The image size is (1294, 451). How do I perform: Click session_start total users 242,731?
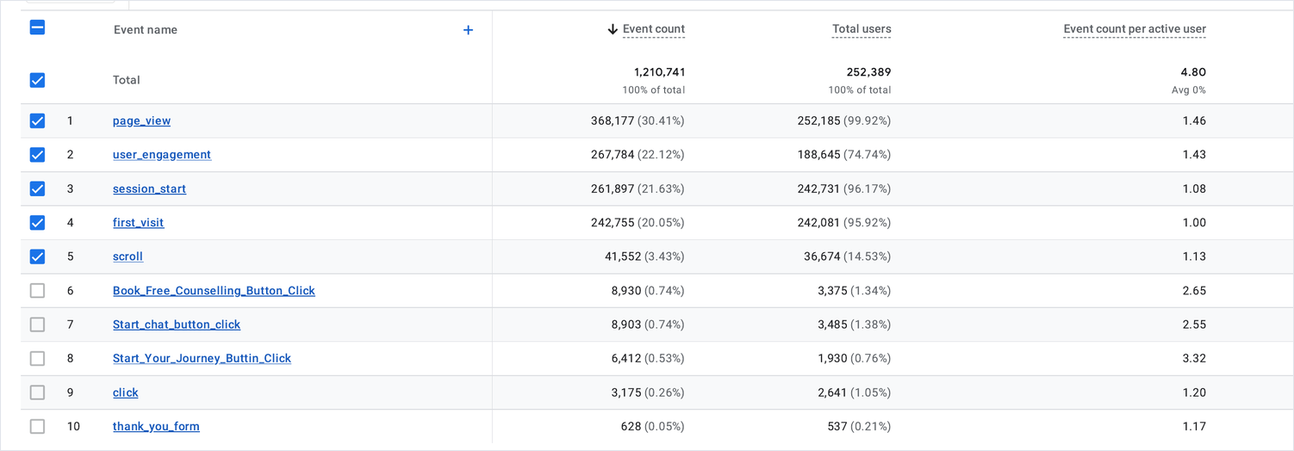pos(818,188)
